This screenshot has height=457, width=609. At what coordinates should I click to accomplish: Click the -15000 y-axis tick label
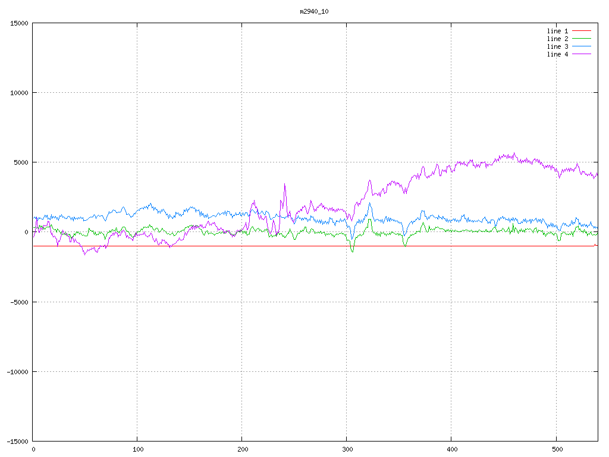click(17, 441)
